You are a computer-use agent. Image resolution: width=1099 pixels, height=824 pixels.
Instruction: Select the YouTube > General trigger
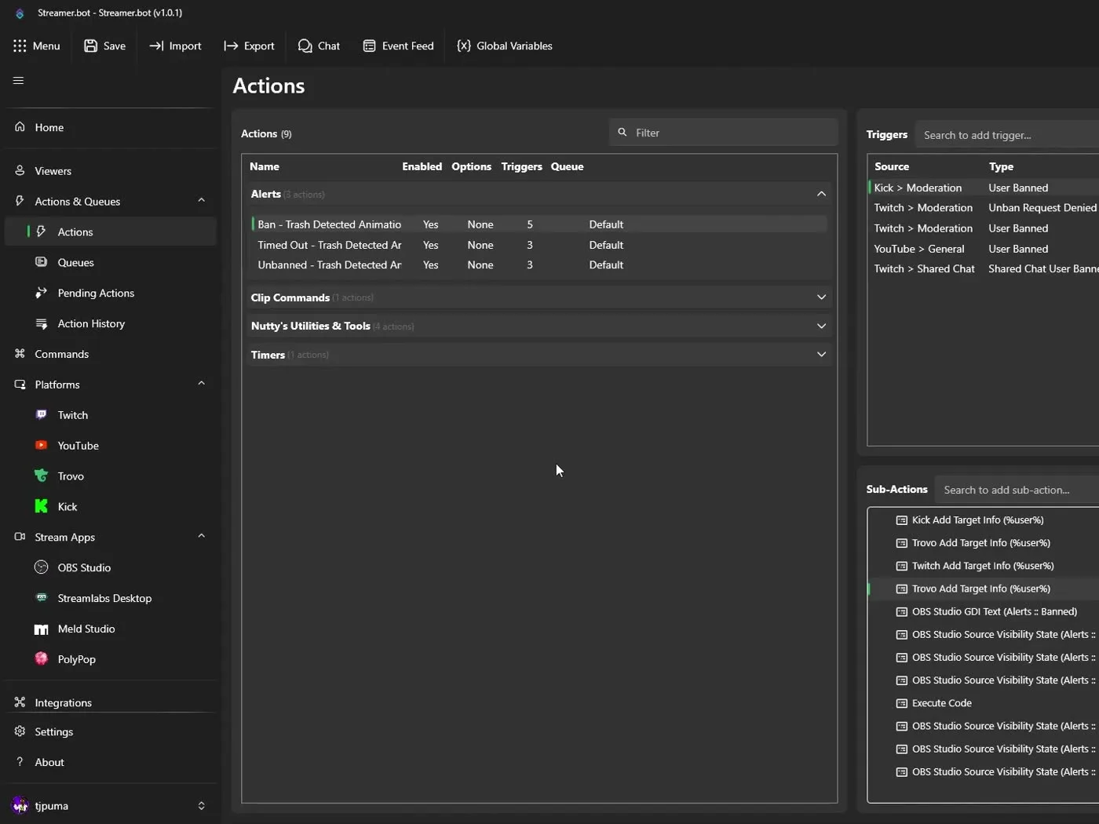coord(984,249)
